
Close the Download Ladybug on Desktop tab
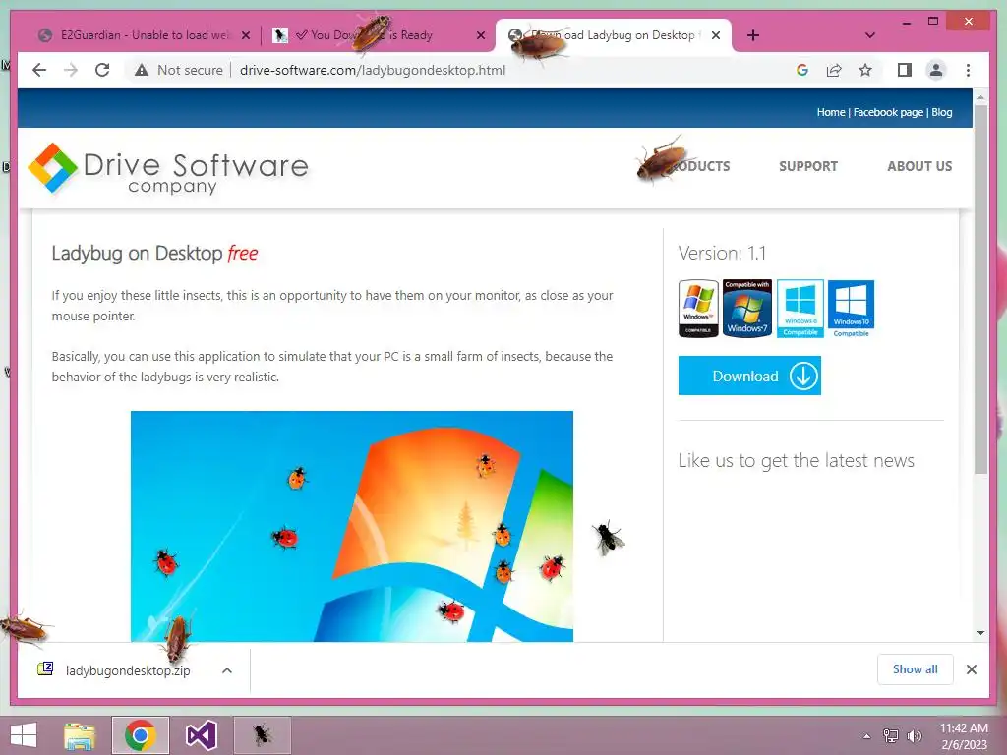[716, 36]
